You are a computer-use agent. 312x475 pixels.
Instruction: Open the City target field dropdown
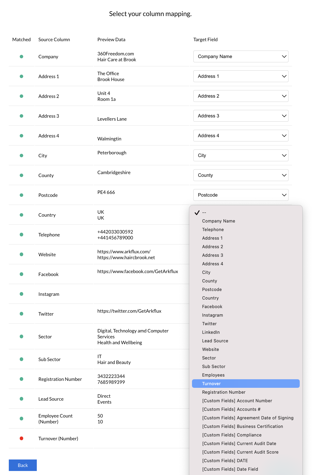241,155
